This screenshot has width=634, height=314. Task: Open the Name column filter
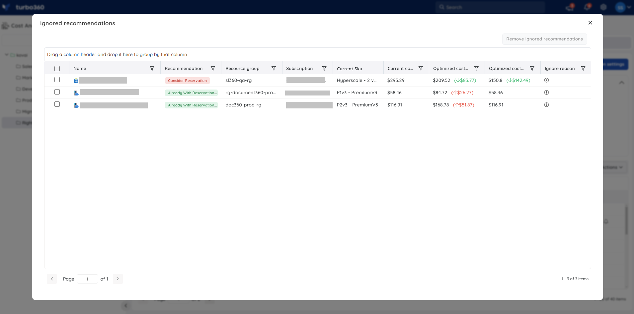152,68
